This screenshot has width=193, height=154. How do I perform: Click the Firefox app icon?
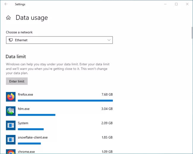pyautogui.click(x=11, y=97)
